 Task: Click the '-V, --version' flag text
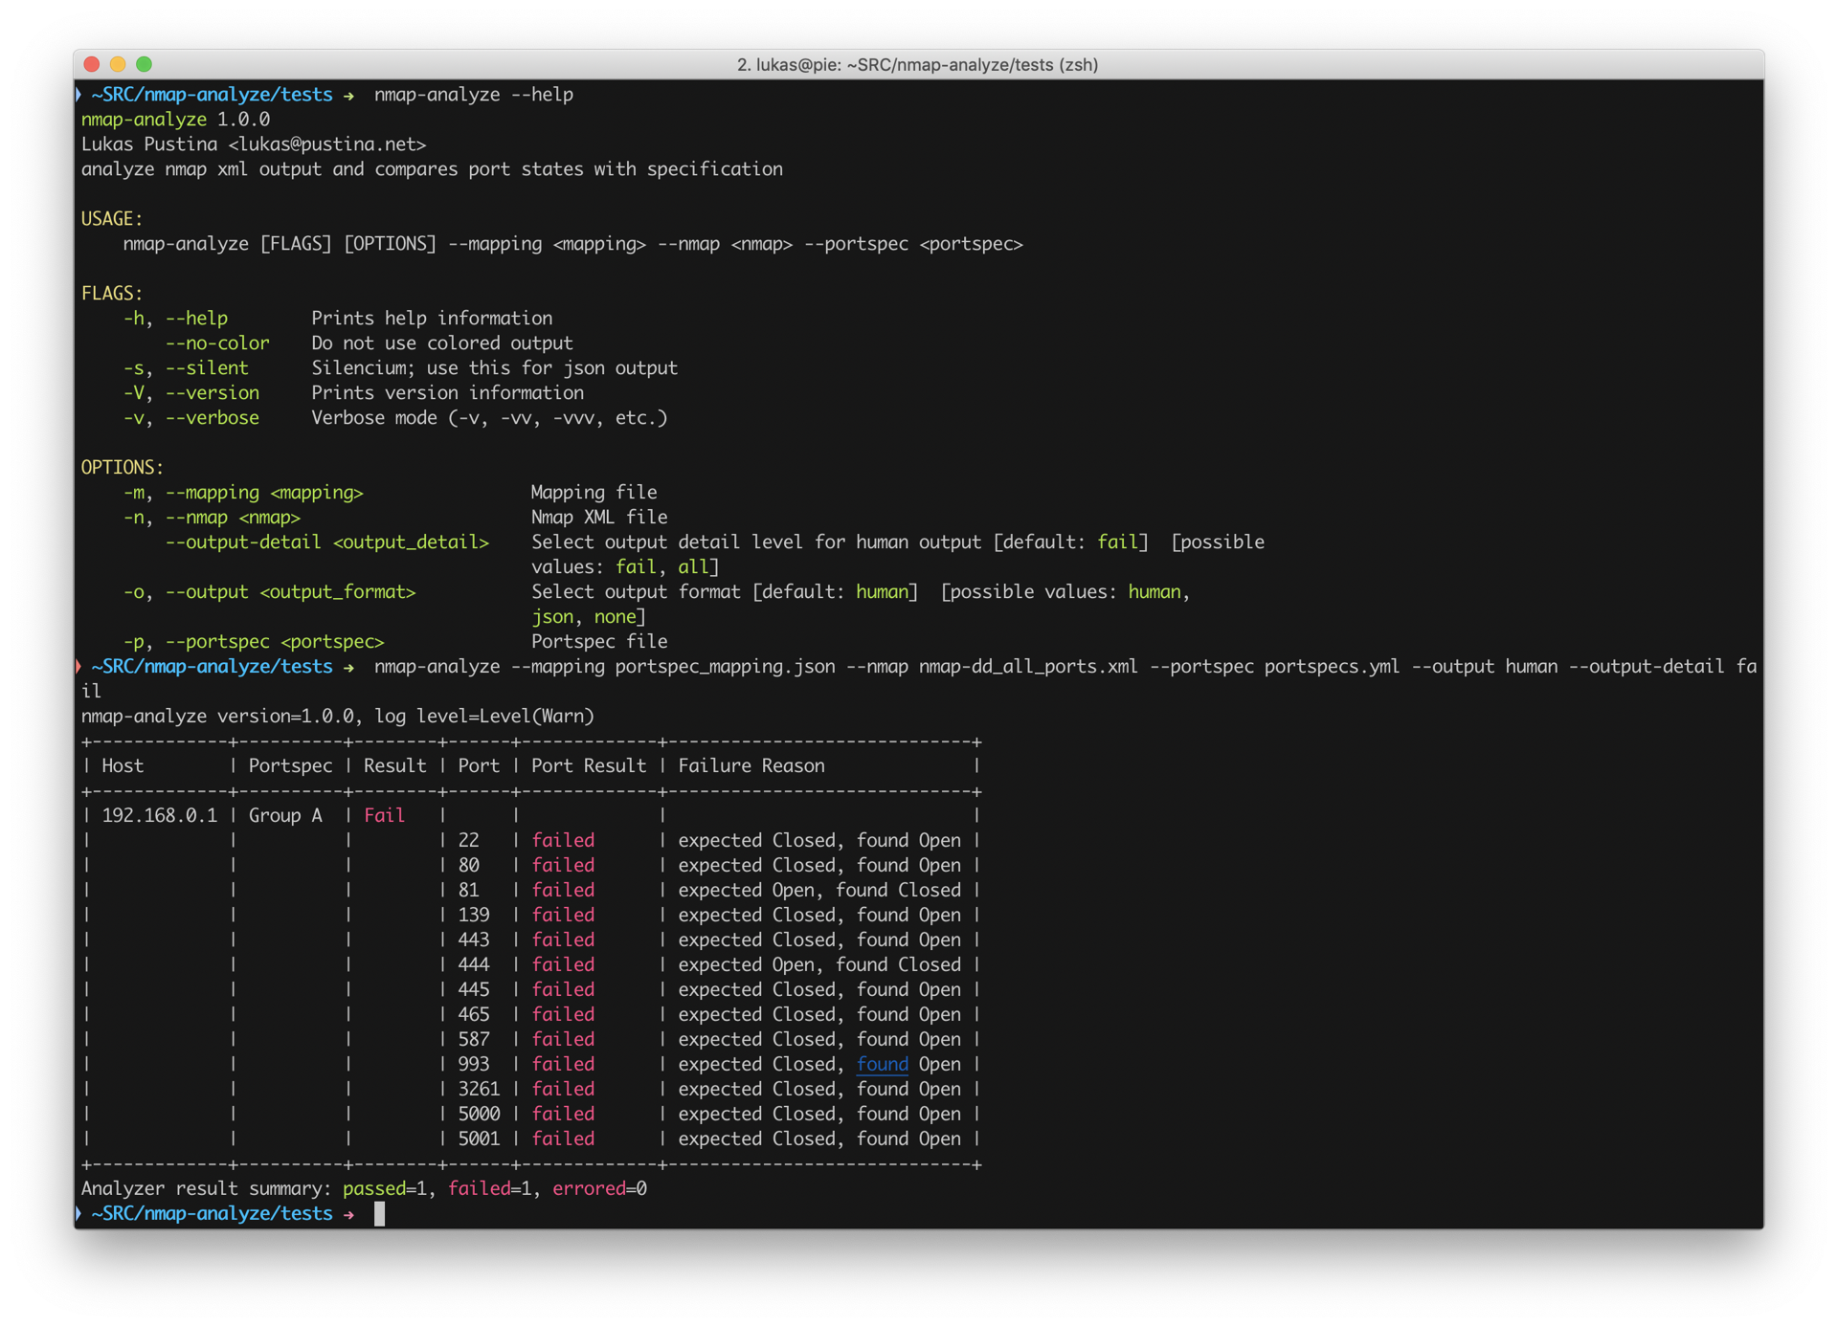pos(191,392)
